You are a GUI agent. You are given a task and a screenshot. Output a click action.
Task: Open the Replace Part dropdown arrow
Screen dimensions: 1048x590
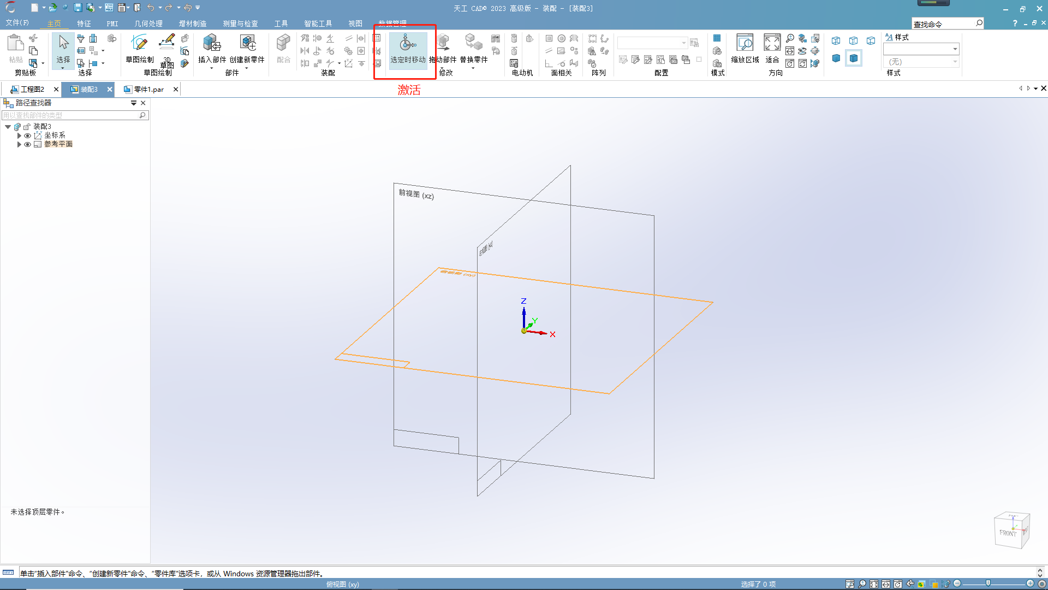[473, 68]
